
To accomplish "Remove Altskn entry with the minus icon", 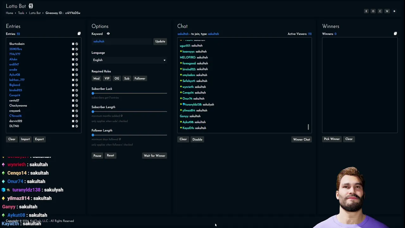I will [73, 60].
